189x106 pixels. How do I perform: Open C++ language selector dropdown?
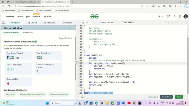click(x=84, y=23)
